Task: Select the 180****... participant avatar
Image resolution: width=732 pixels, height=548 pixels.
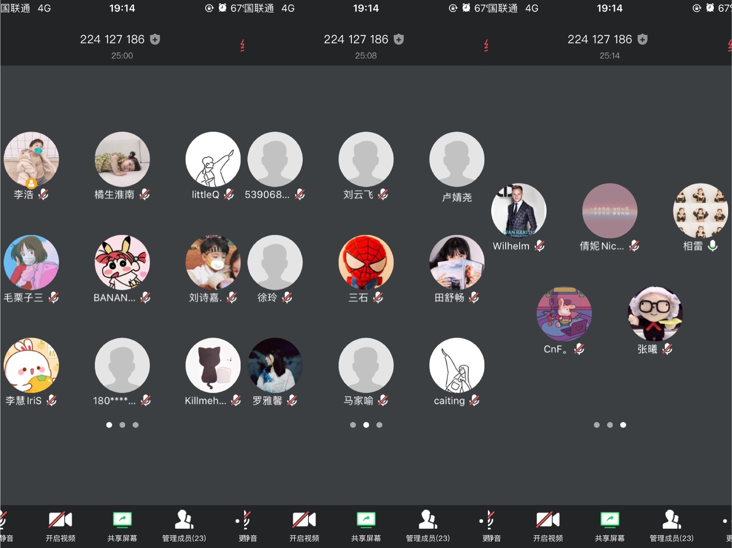Action: (x=122, y=365)
